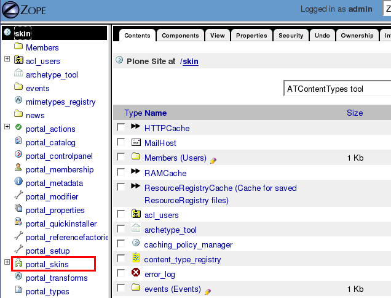The image size is (391, 298).
Task: Click the portal_controlpanel icon in tree
Action: [x=18, y=154]
